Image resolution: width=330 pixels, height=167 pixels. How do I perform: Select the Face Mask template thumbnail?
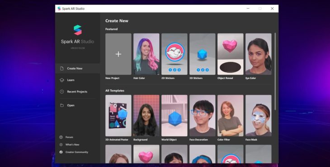258,116
